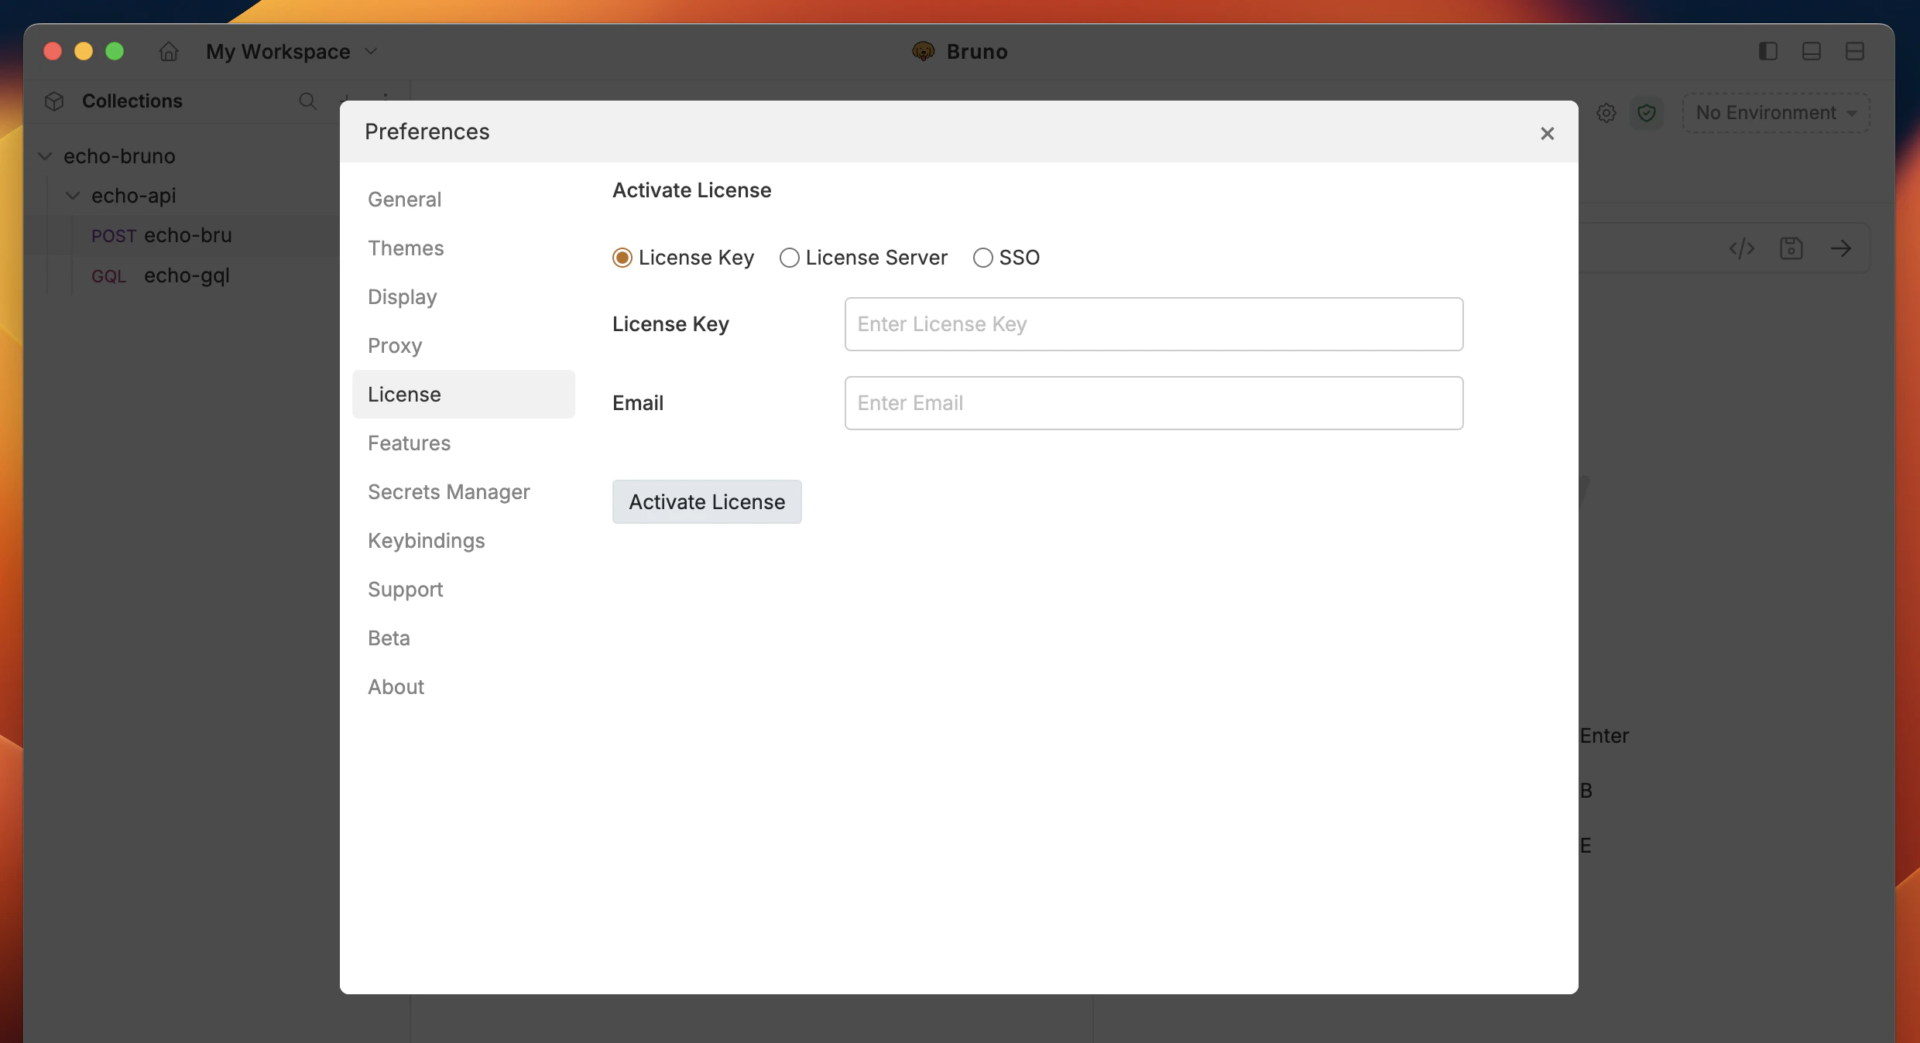This screenshot has width=1920, height=1043.
Task: Toggle the sidebar visibility icon top right
Action: point(1767,51)
